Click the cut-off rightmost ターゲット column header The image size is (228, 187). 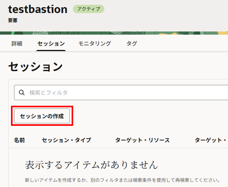tap(211, 140)
